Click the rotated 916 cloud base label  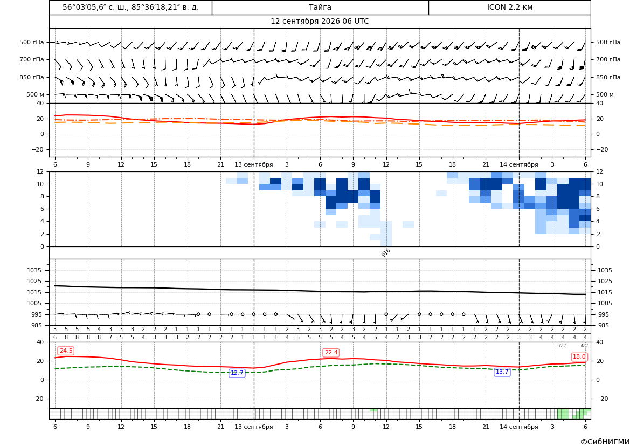click(385, 252)
